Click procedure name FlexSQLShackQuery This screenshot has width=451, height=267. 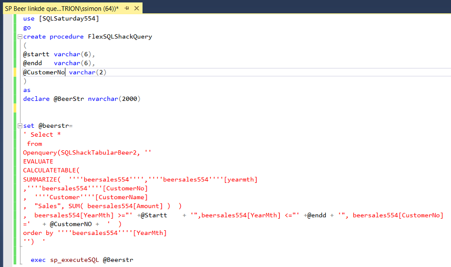coord(120,37)
